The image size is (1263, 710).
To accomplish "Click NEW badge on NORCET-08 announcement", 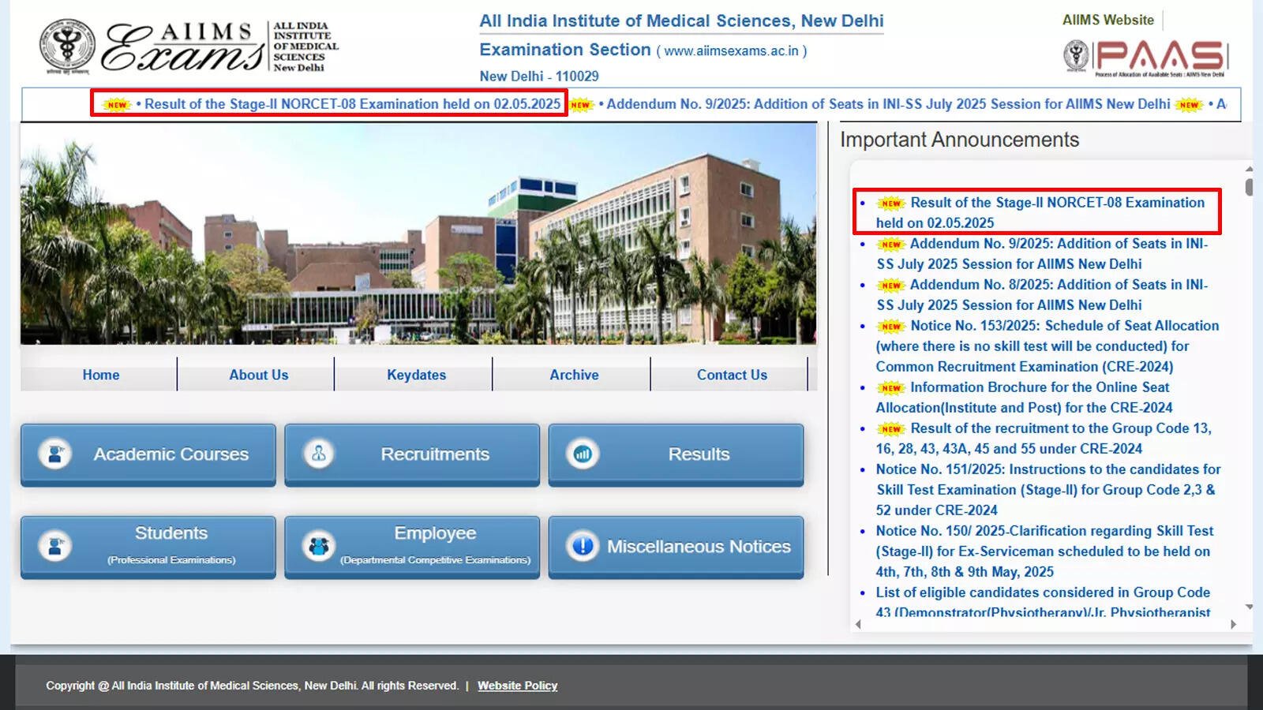I will coord(891,203).
